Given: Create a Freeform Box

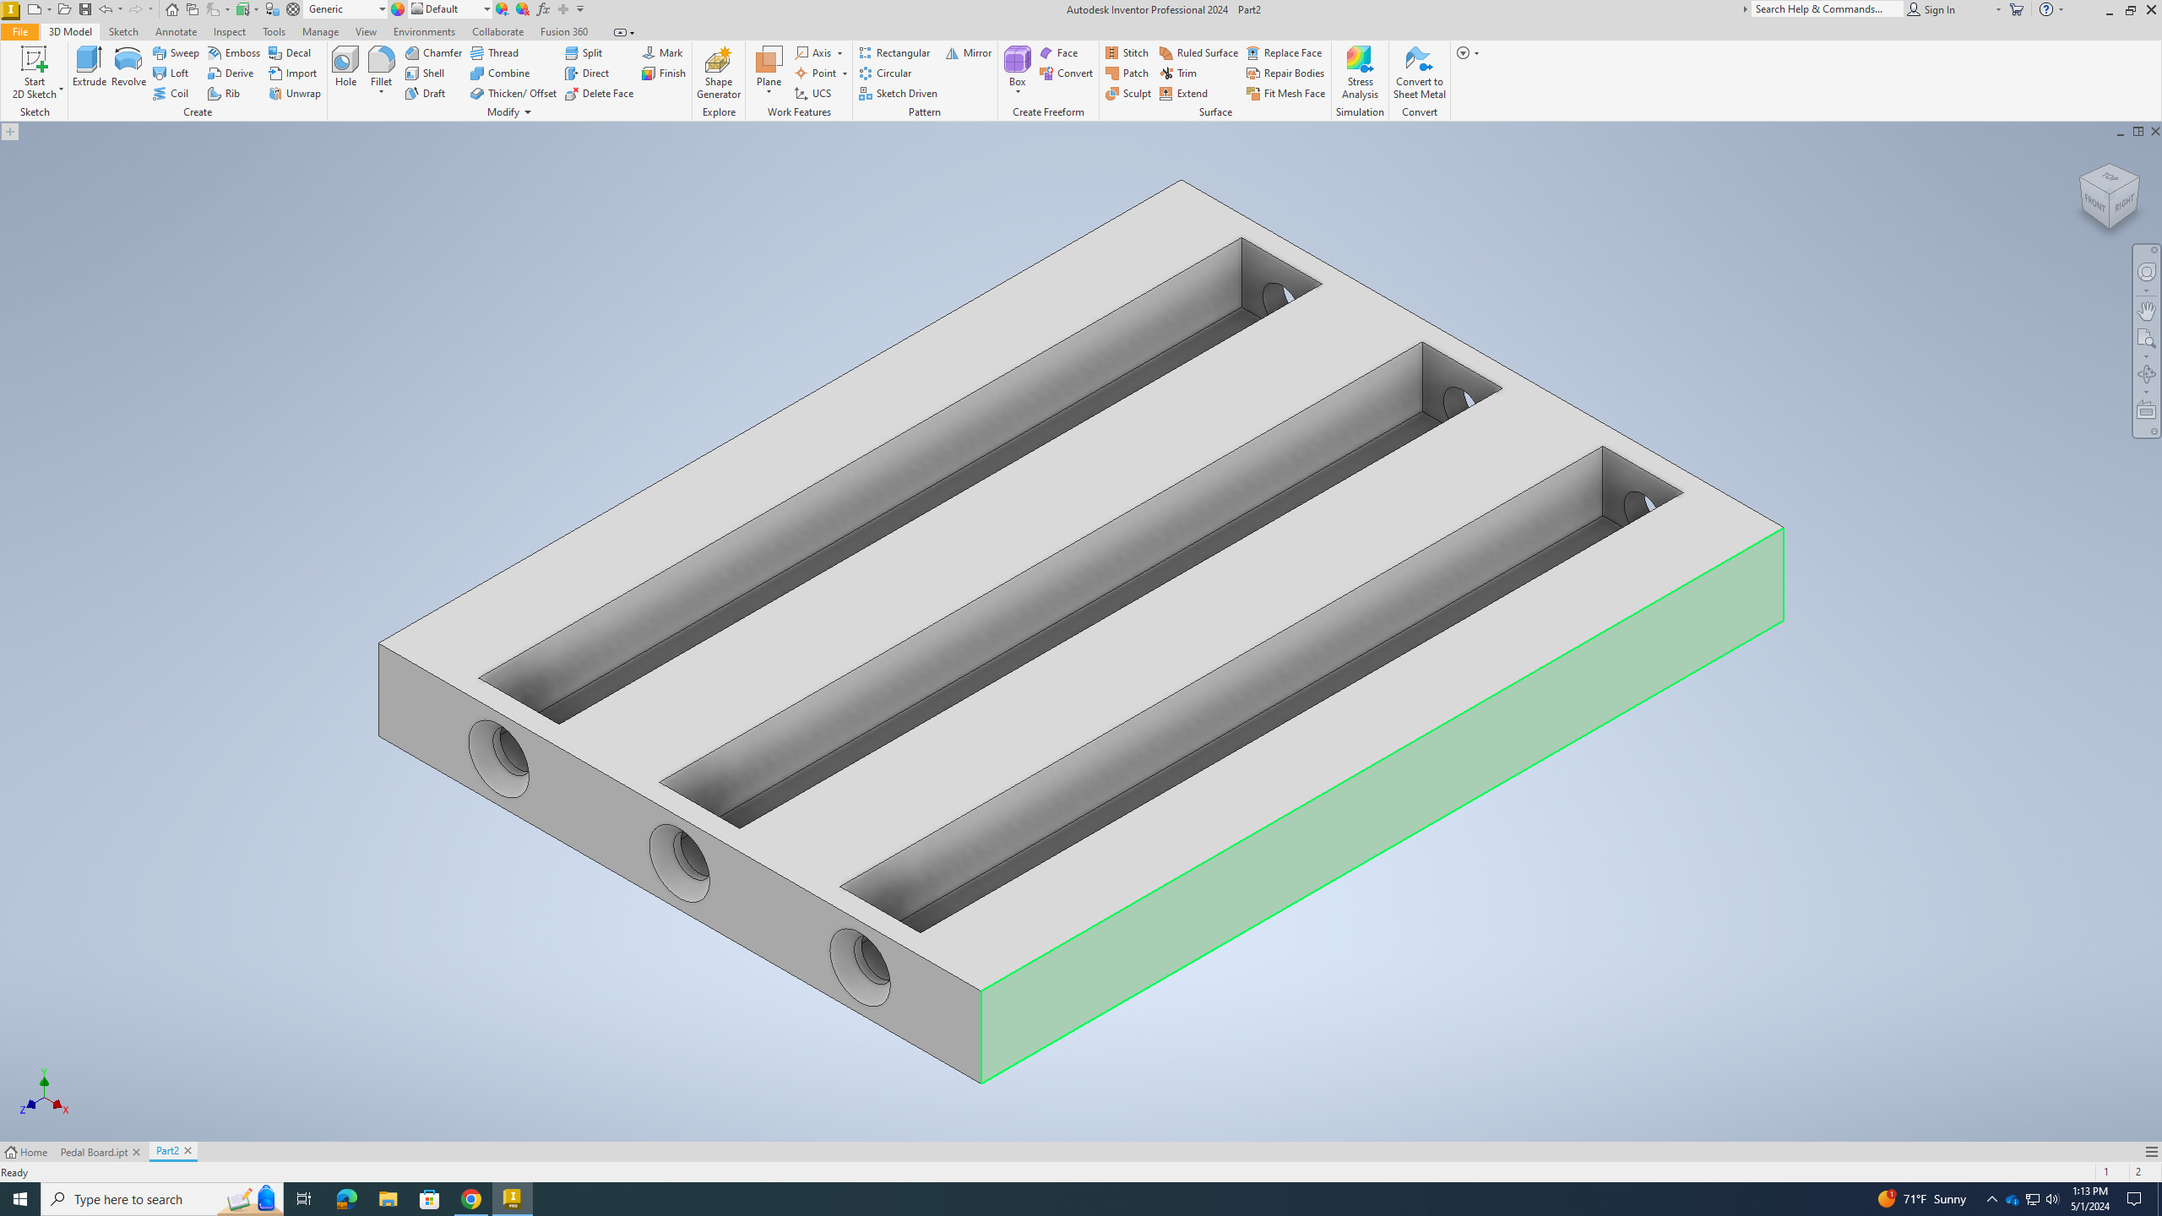Looking at the screenshot, I should (x=1017, y=65).
